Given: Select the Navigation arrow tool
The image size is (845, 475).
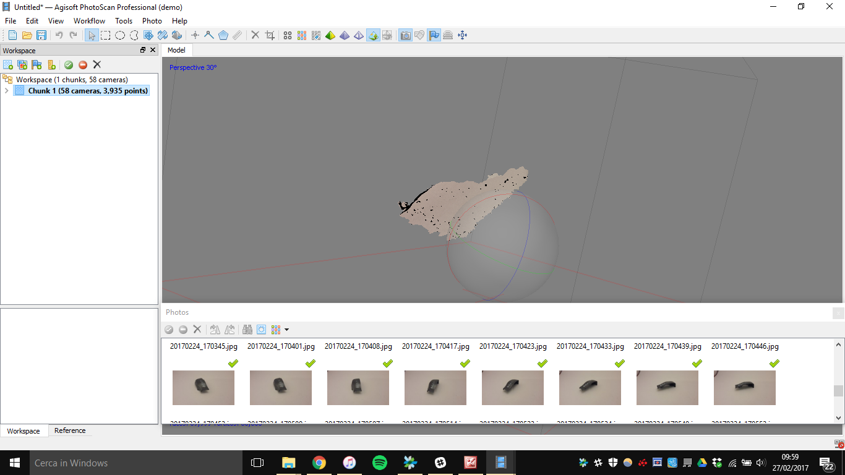Looking at the screenshot, I should pos(92,35).
